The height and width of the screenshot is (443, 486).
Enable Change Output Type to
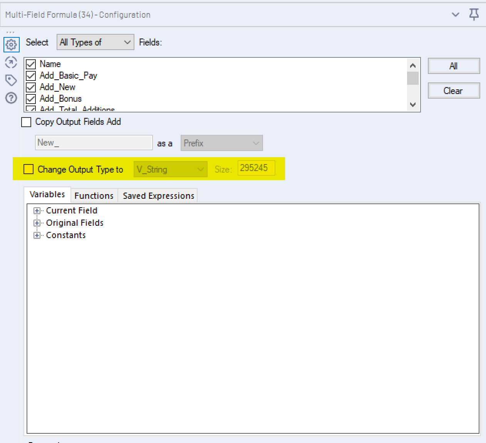(28, 169)
